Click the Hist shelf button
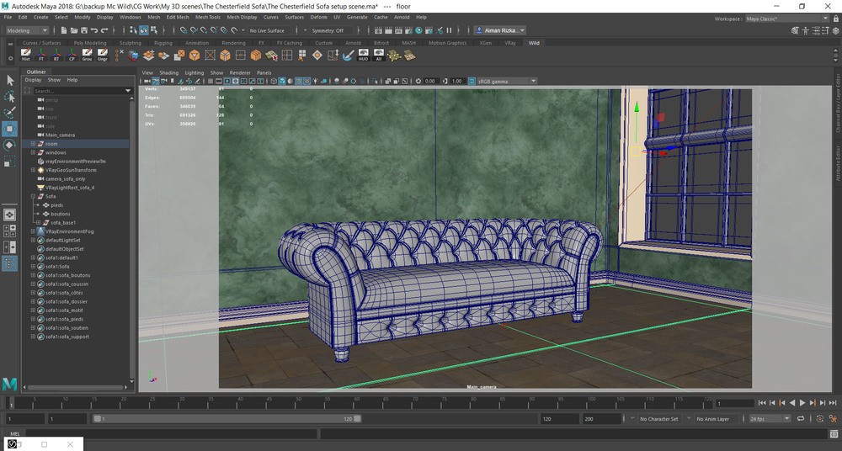The width and height of the screenshot is (842, 451). [x=26, y=55]
